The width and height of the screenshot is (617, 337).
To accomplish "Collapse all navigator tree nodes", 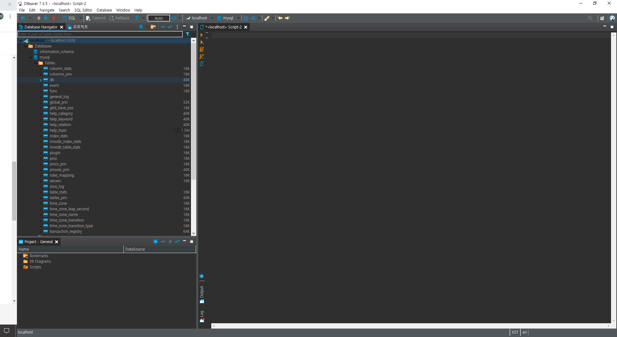I will 163,27.
